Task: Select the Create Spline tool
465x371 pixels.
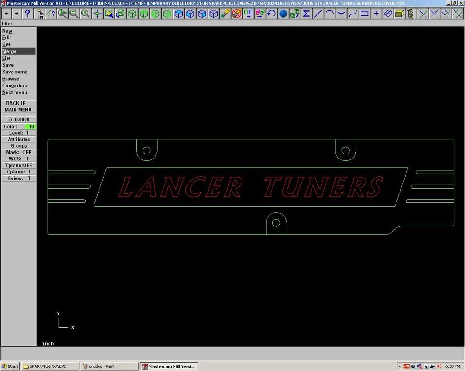Action: click(x=353, y=14)
